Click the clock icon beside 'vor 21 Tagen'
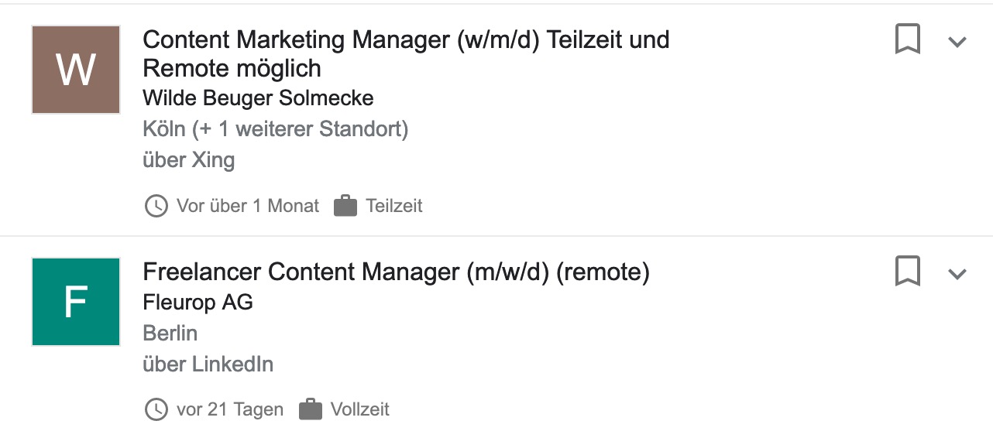The image size is (993, 438). (x=156, y=409)
